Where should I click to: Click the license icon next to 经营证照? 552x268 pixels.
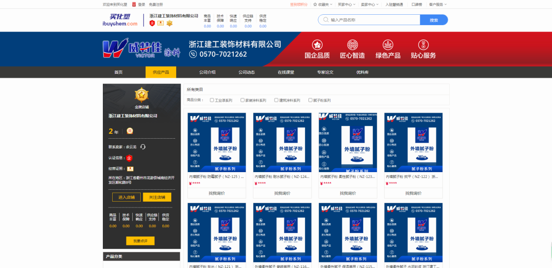[130, 169]
